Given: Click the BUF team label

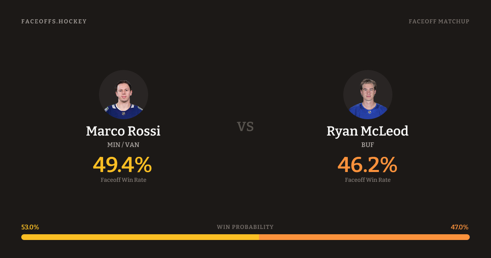Looking at the screenshot, I should pos(367,145).
